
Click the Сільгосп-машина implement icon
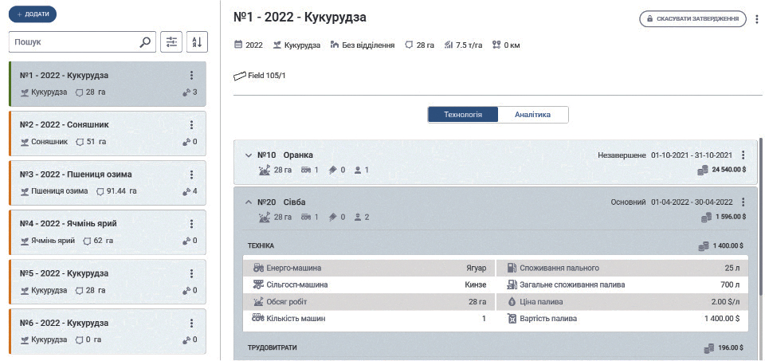[x=258, y=284]
